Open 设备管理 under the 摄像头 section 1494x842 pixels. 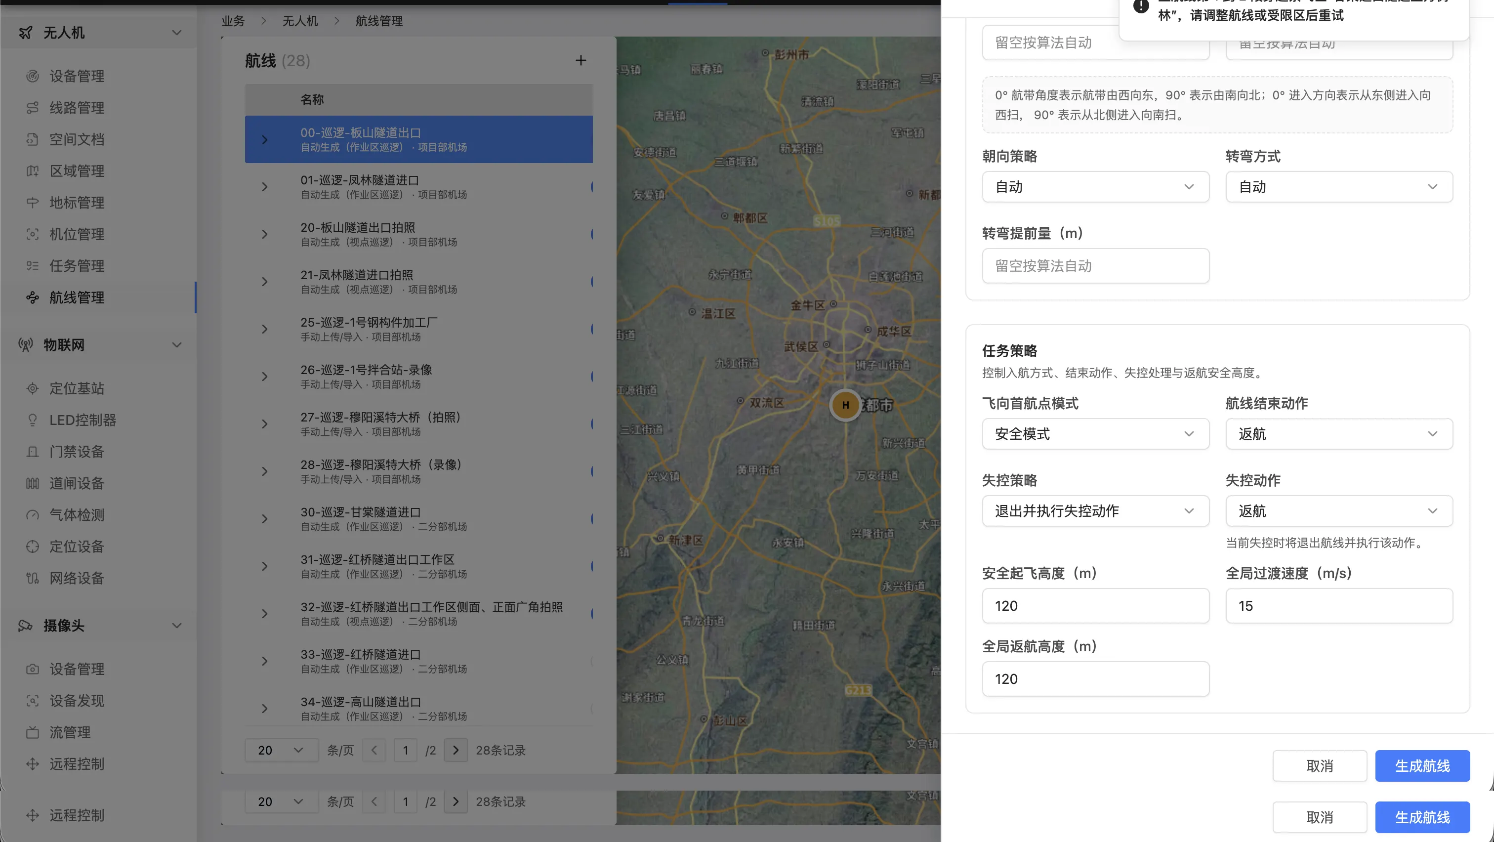click(77, 669)
